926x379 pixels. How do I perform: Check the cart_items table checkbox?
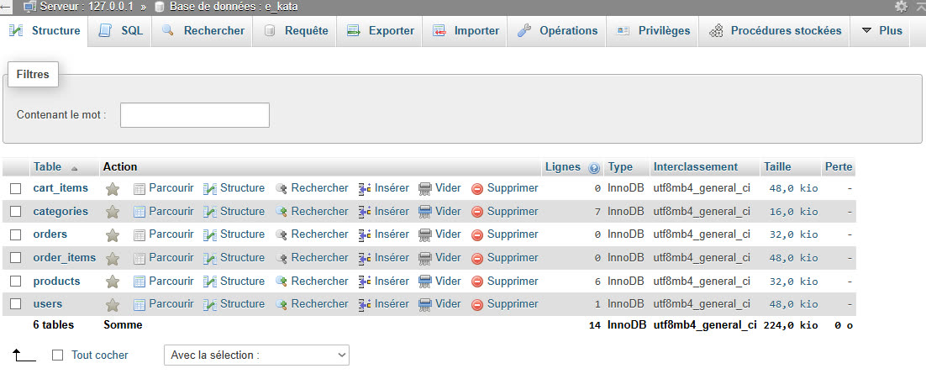[x=16, y=189]
